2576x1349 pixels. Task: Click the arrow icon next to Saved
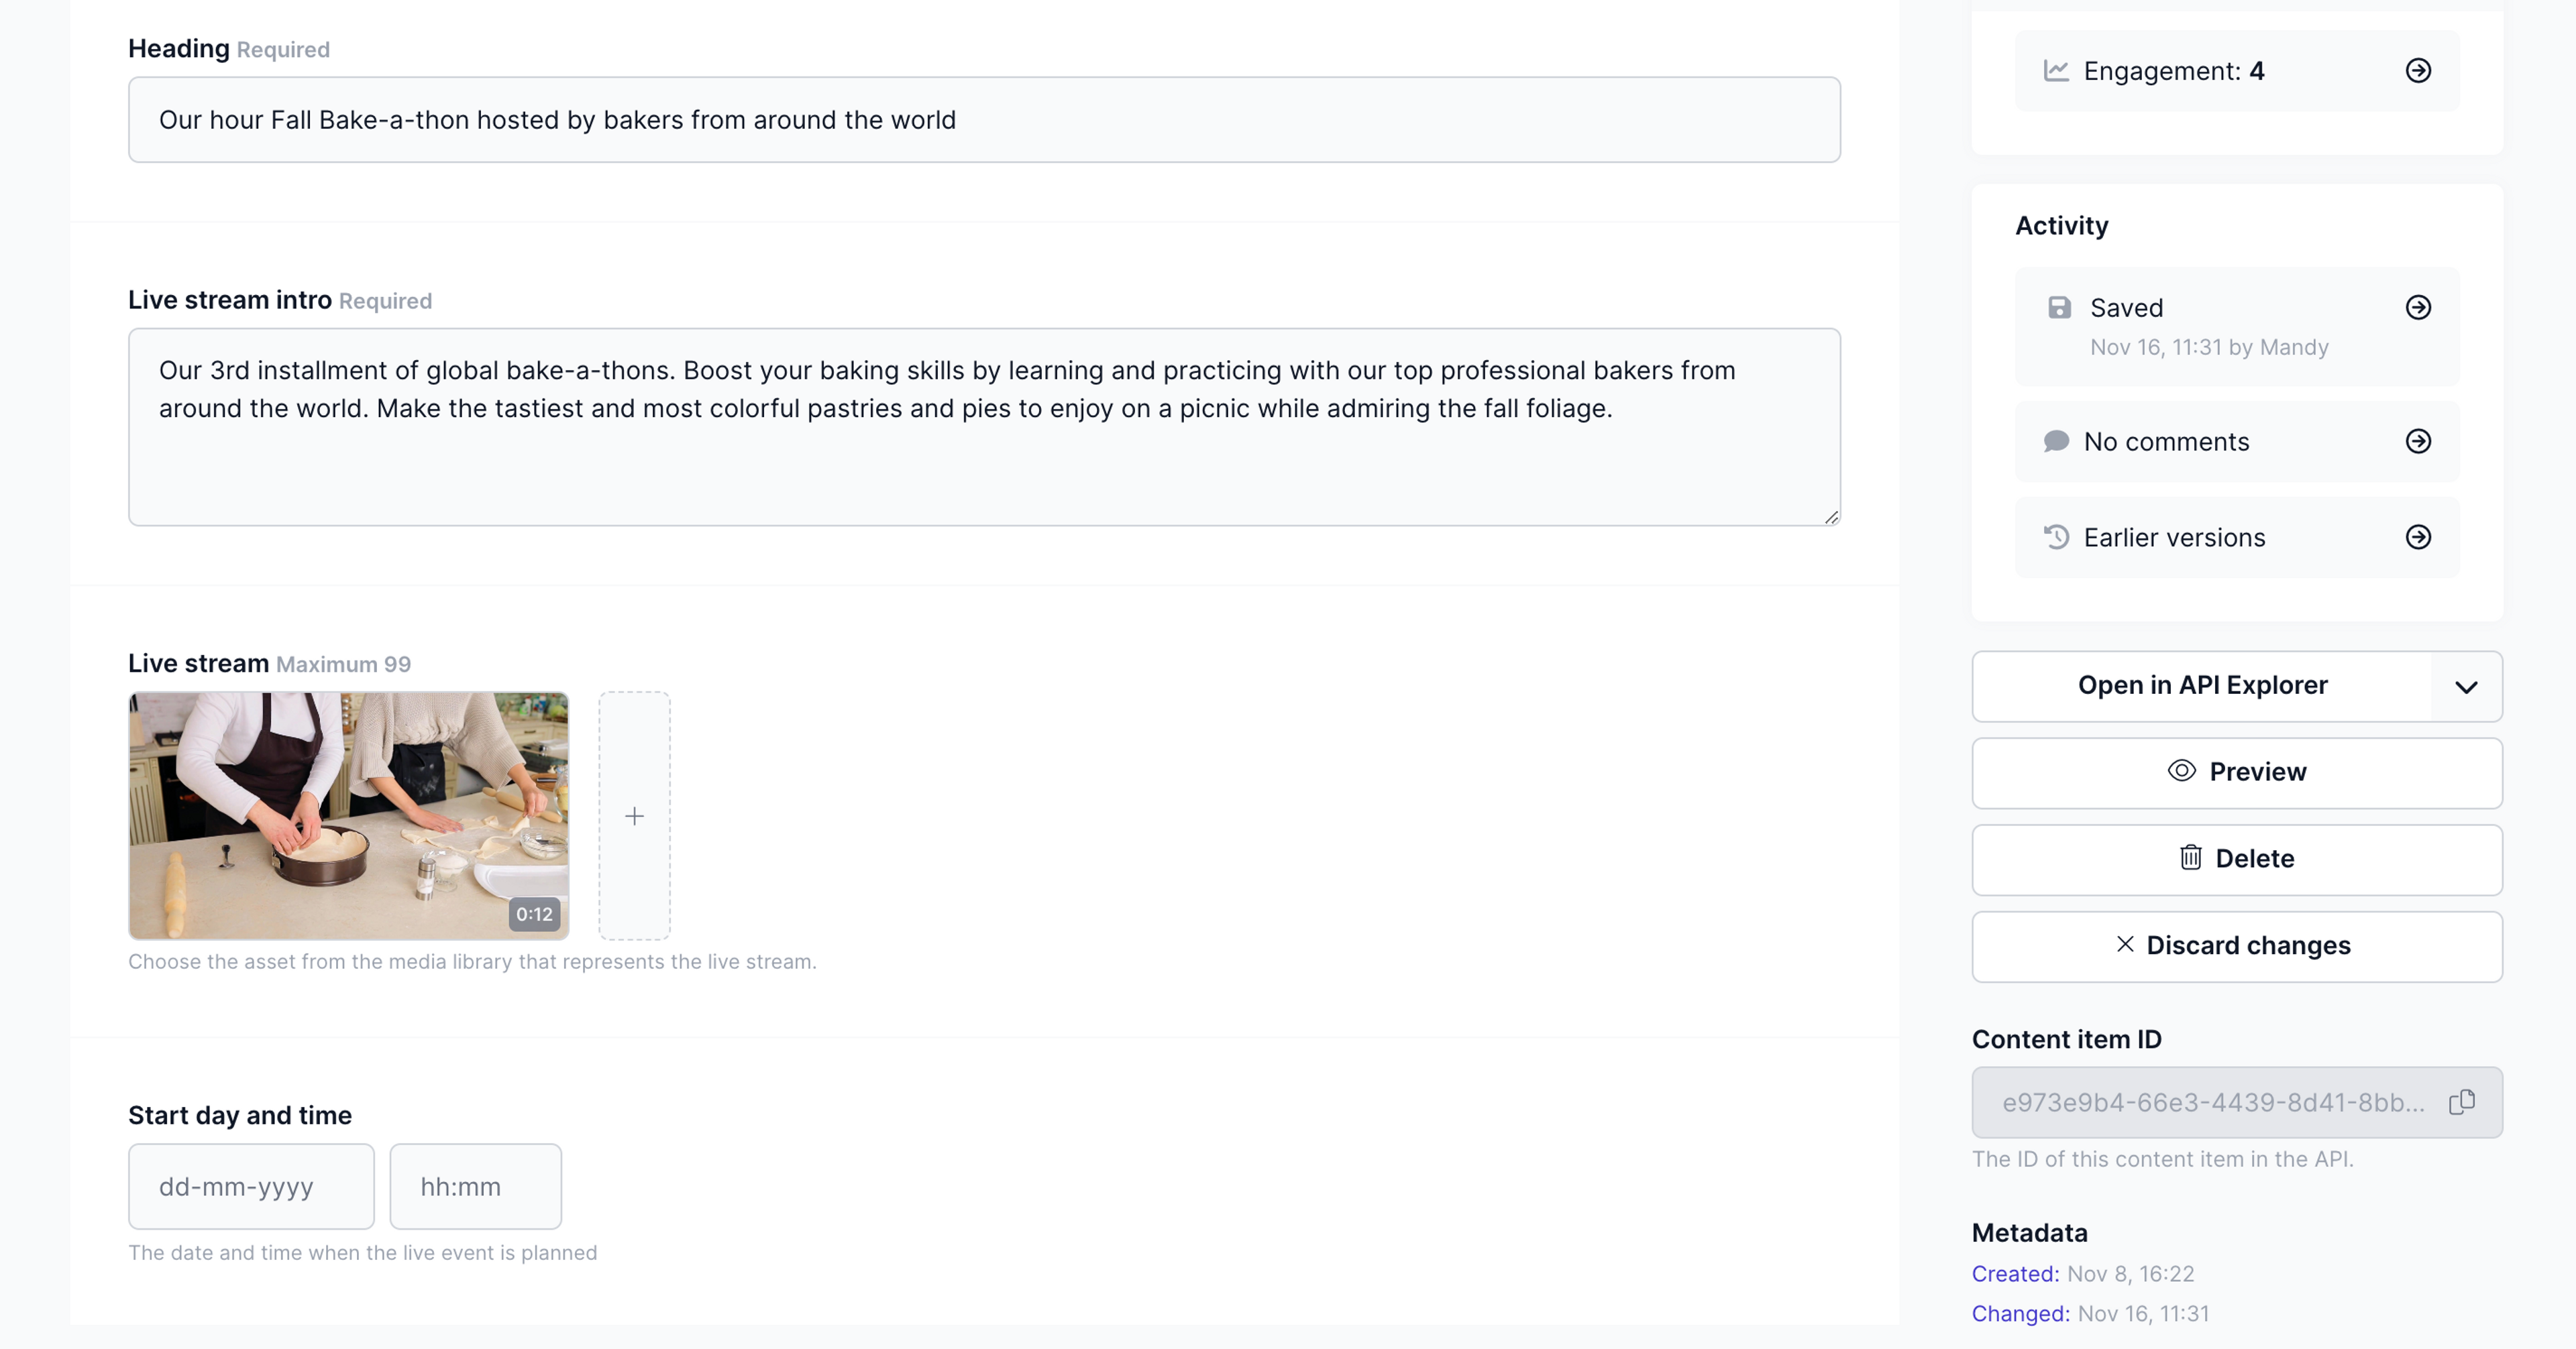2418,308
